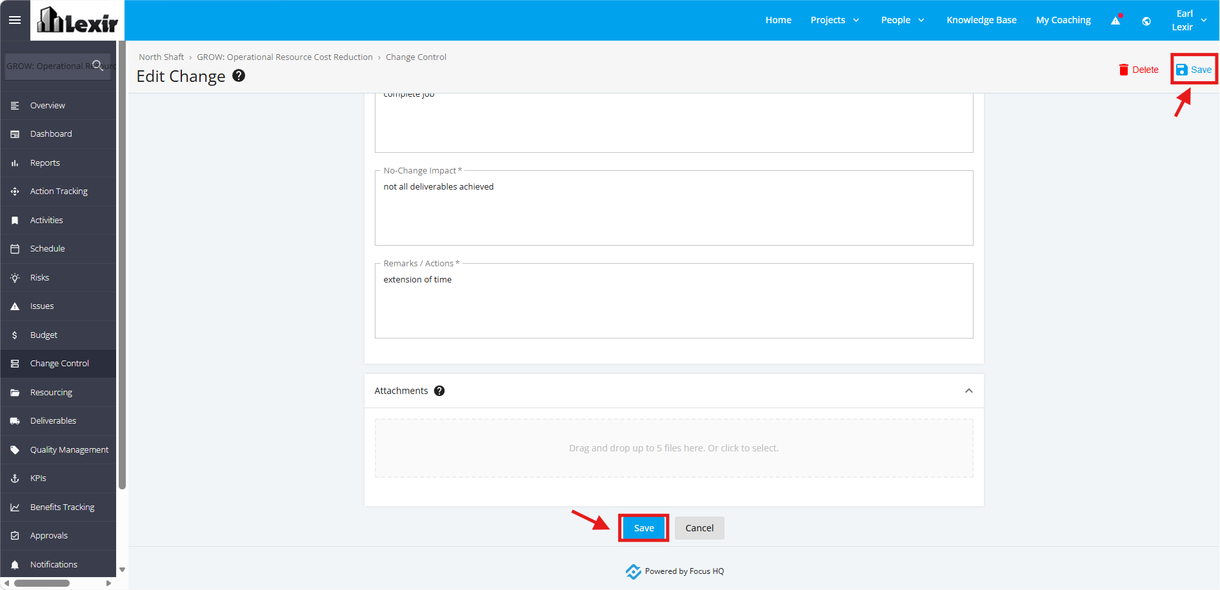The image size is (1220, 590).
Task: Click the sidebar vertical scrollbar
Action: pyautogui.click(x=122, y=265)
